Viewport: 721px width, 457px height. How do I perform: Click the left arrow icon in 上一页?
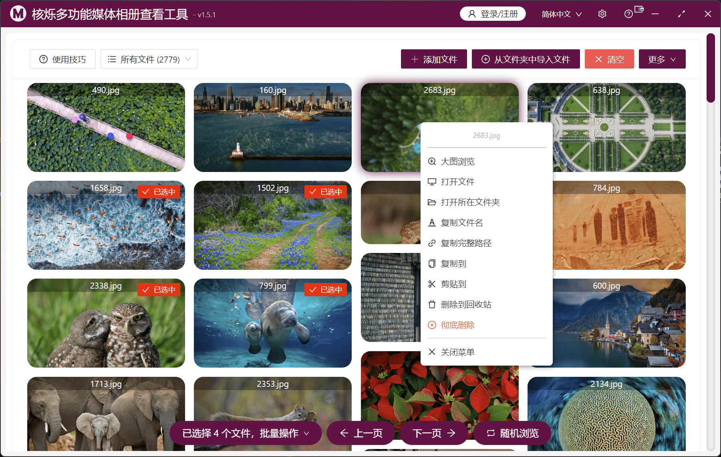tap(344, 433)
